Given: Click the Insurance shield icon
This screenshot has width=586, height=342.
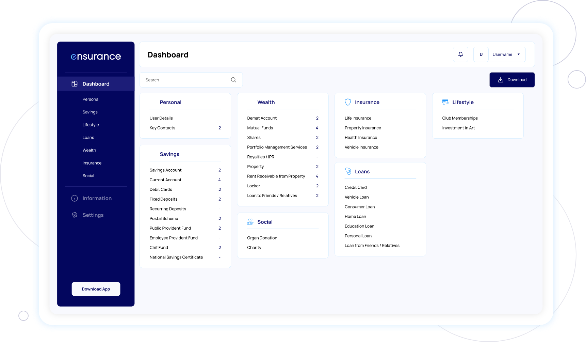Looking at the screenshot, I should (x=348, y=102).
